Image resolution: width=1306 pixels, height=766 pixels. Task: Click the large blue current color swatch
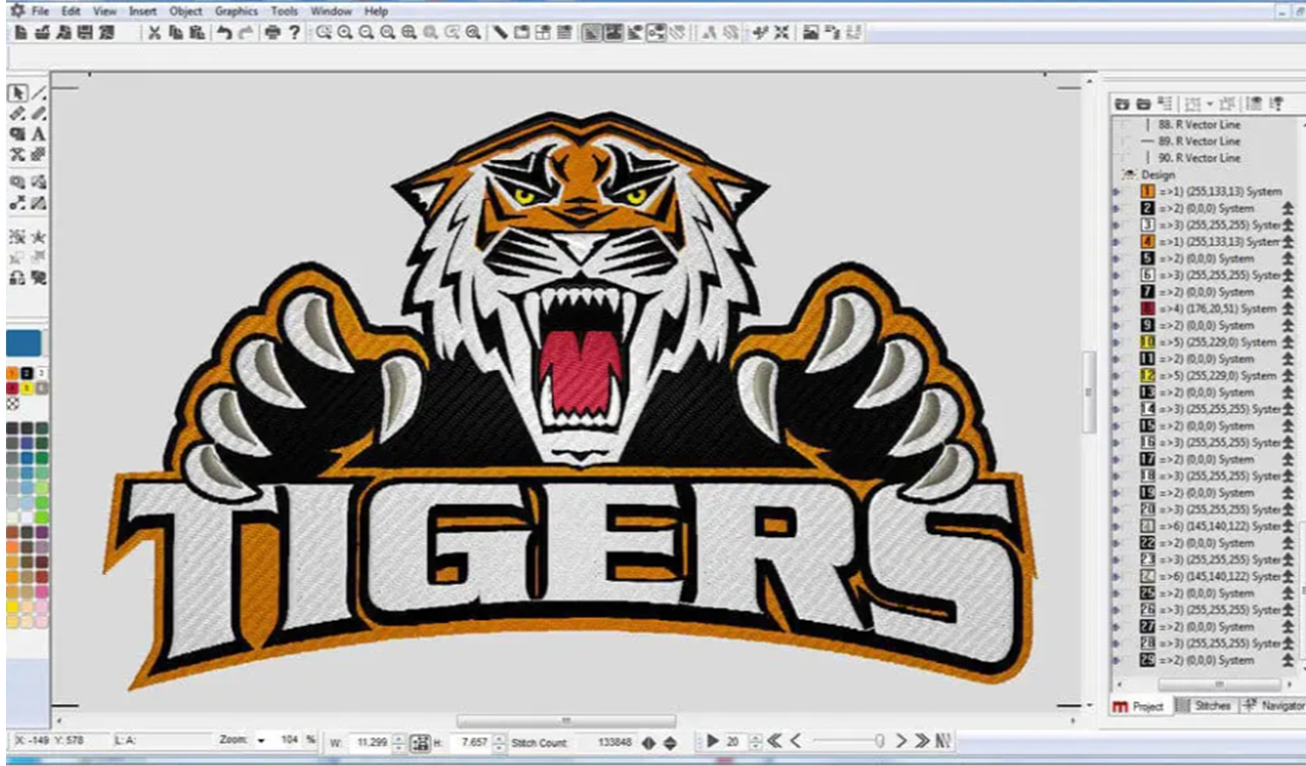pos(24,343)
